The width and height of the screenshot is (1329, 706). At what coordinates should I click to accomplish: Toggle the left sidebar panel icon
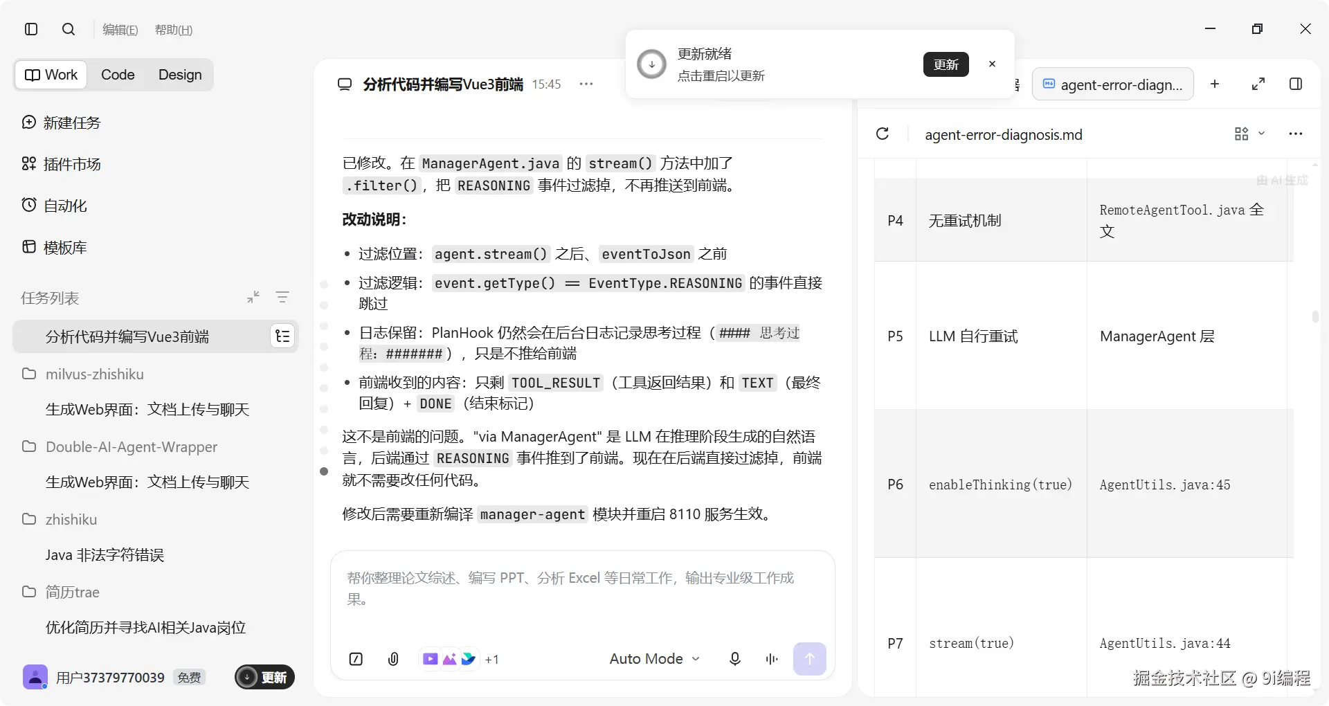pyautogui.click(x=31, y=29)
